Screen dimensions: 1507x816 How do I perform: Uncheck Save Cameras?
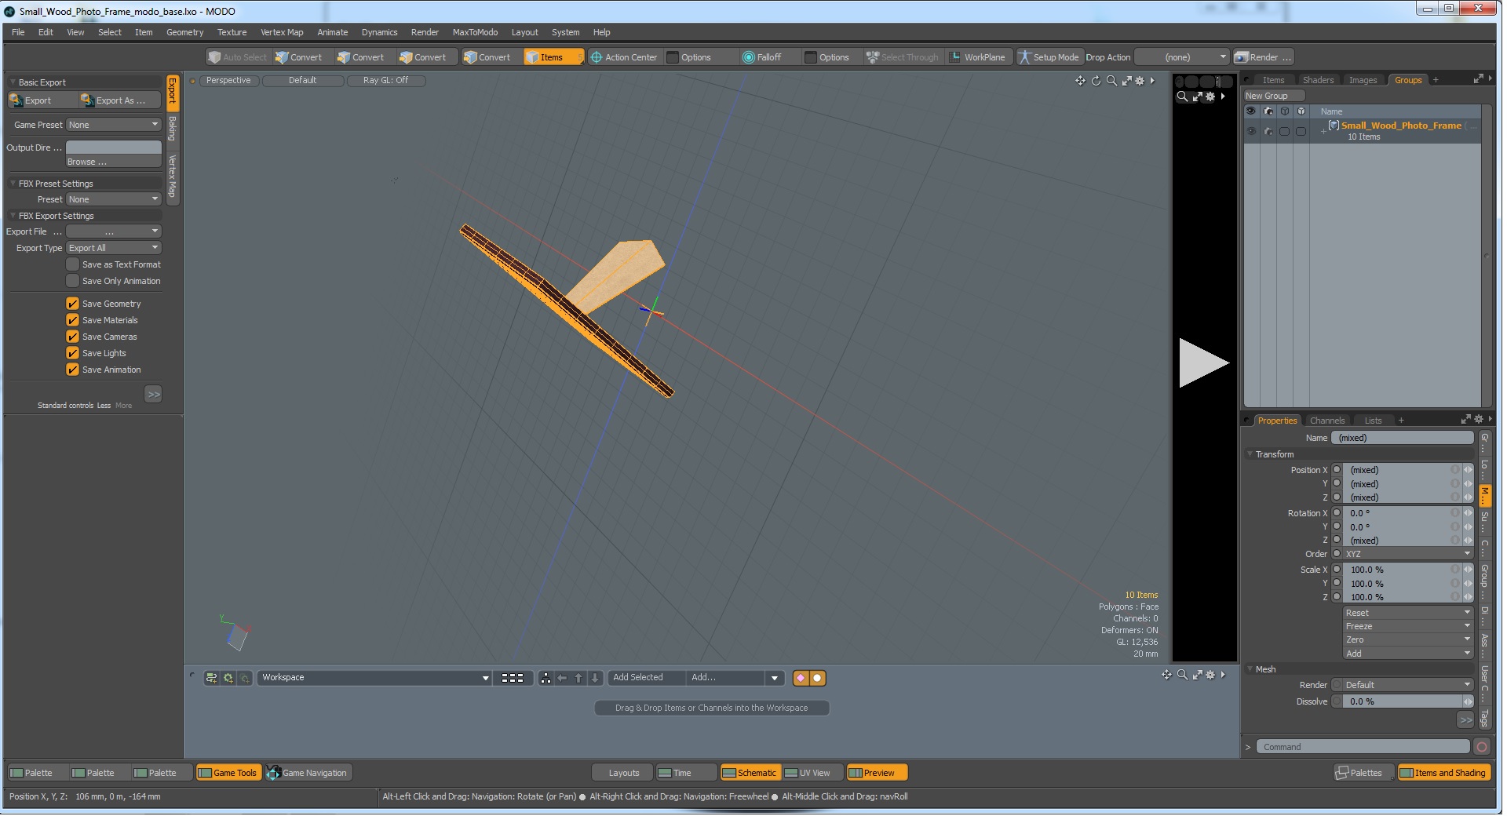73,337
